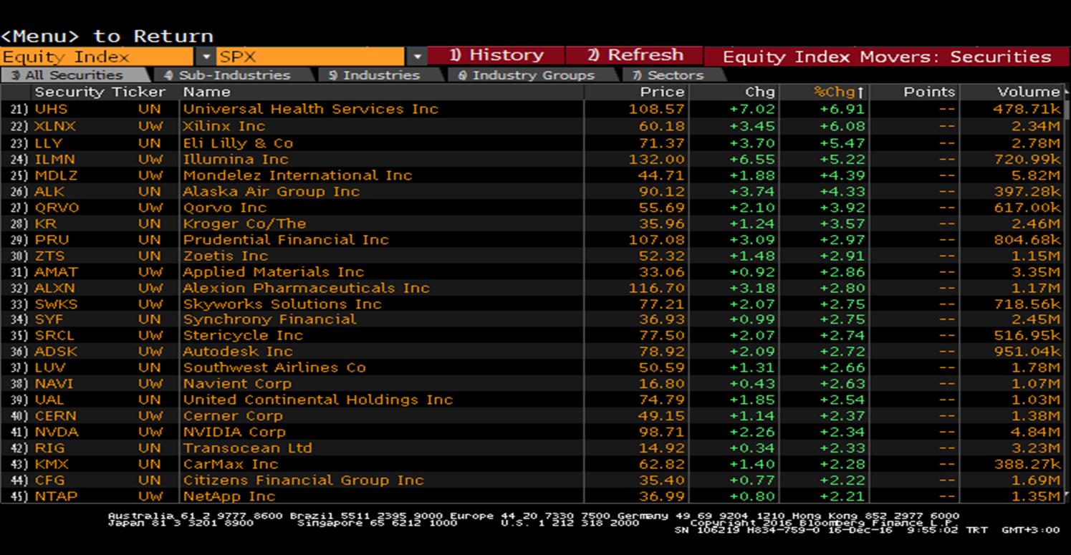
Task: Click the Refresh button
Action: coord(634,56)
